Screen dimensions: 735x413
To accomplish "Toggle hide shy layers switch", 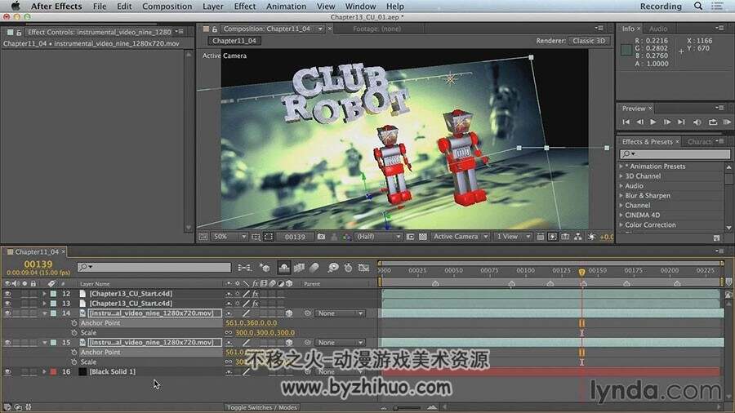I will pyautogui.click(x=284, y=268).
